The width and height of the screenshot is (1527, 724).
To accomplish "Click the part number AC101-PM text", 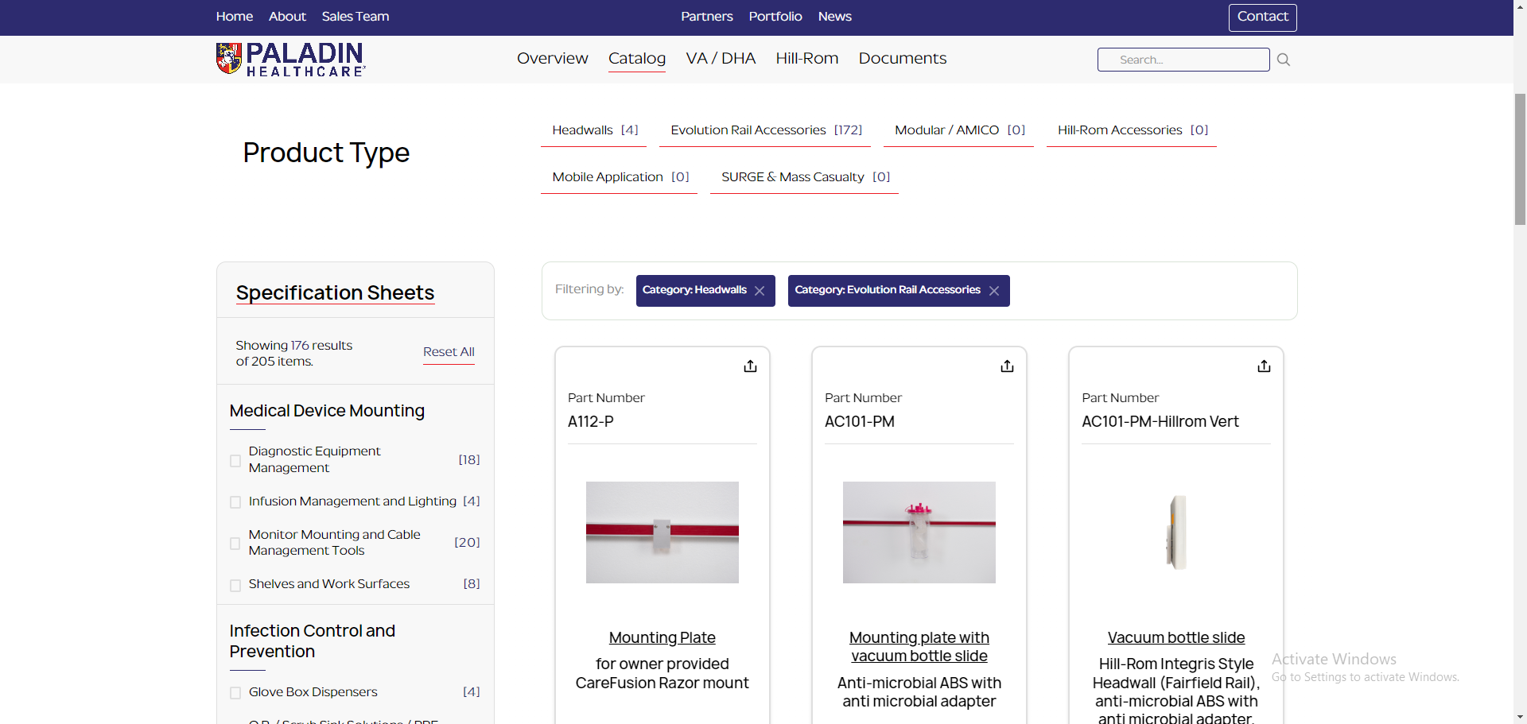I will 860,422.
